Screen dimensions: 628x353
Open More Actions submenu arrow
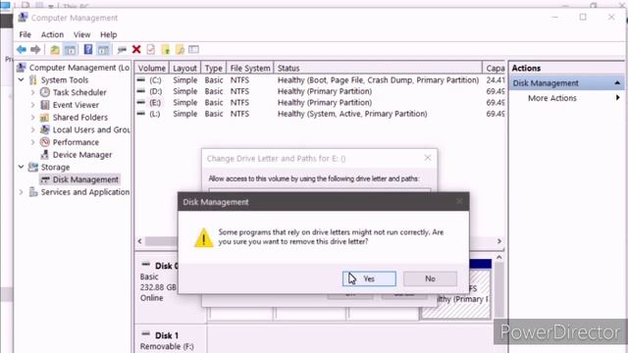(x=617, y=98)
